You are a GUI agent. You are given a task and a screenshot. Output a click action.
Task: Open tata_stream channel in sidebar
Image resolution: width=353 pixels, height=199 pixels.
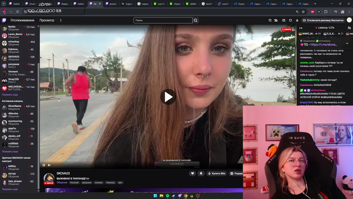pyautogui.click(x=19, y=182)
